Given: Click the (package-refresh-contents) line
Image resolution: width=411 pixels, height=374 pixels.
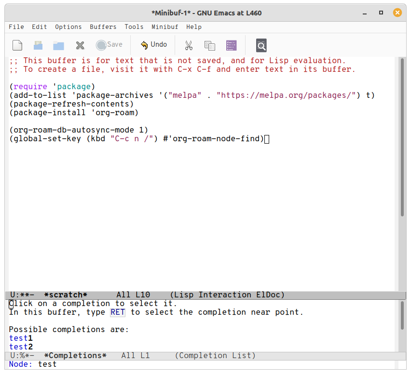Looking at the screenshot, I should click(71, 104).
